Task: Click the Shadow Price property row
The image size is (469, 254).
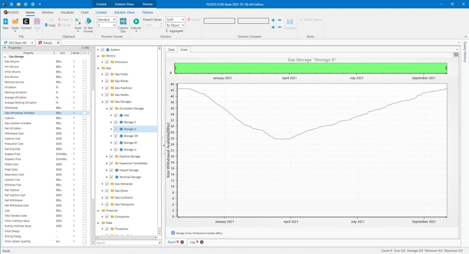Action: 45,154
